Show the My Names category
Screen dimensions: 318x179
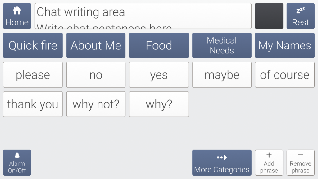[285, 45]
